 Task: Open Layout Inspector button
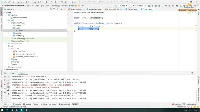pyautogui.click(x=190, y=104)
